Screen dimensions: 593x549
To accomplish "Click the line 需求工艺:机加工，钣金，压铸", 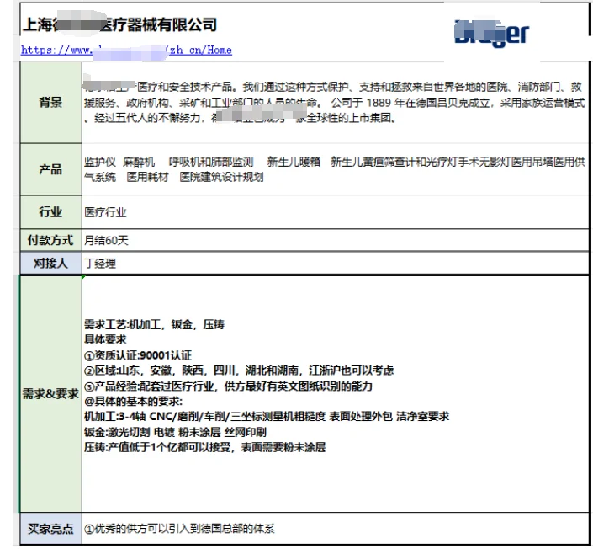I will (x=154, y=324).
